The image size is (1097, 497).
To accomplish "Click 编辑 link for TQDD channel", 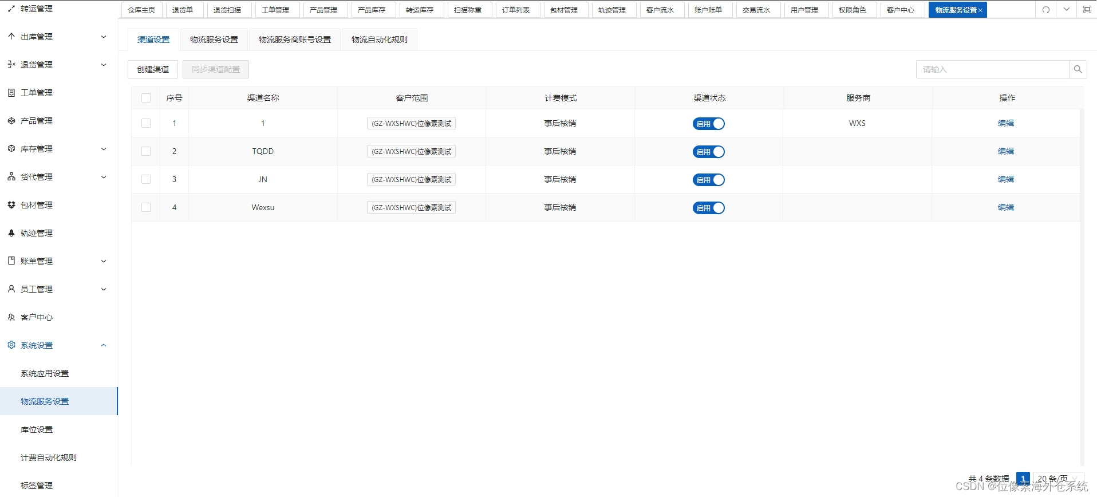I will click(x=1006, y=151).
